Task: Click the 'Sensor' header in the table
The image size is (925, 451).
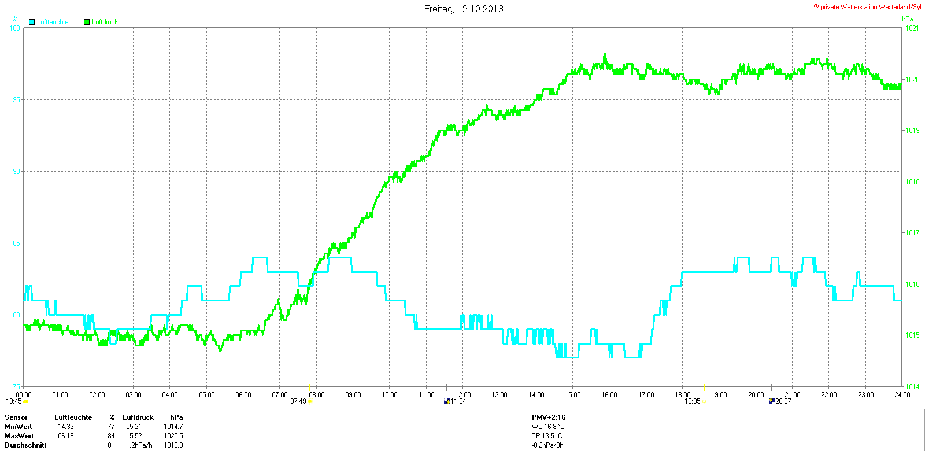Action: [x=16, y=417]
